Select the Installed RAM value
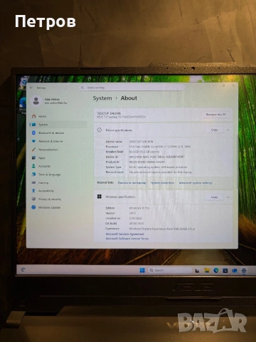This screenshot has width=256, height=342. click(144, 152)
